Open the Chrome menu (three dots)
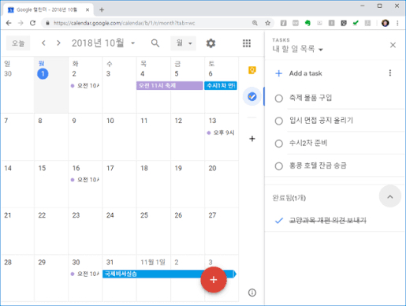Image resolution: width=406 pixels, height=306 pixels. point(397,23)
